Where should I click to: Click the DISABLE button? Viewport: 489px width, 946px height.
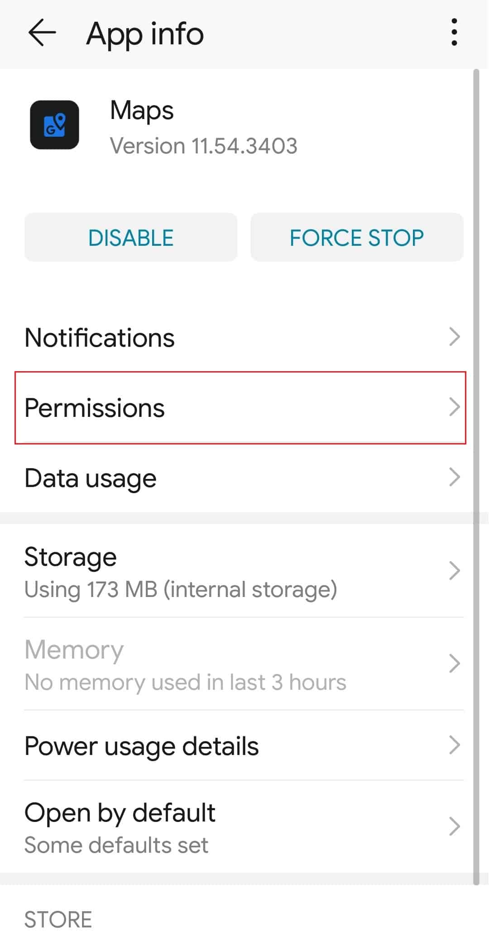[131, 237]
